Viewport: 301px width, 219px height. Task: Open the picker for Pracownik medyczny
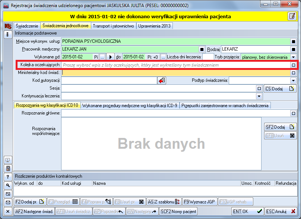click(x=202, y=49)
